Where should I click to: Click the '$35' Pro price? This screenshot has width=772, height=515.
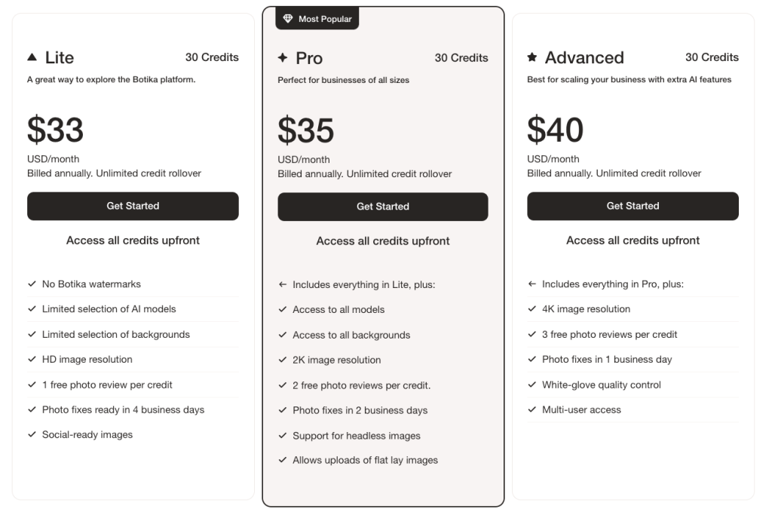pos(306,130)
